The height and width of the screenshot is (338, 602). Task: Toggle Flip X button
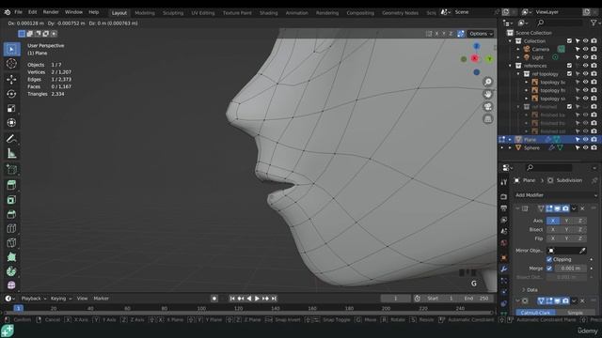(x=553, y=238)
